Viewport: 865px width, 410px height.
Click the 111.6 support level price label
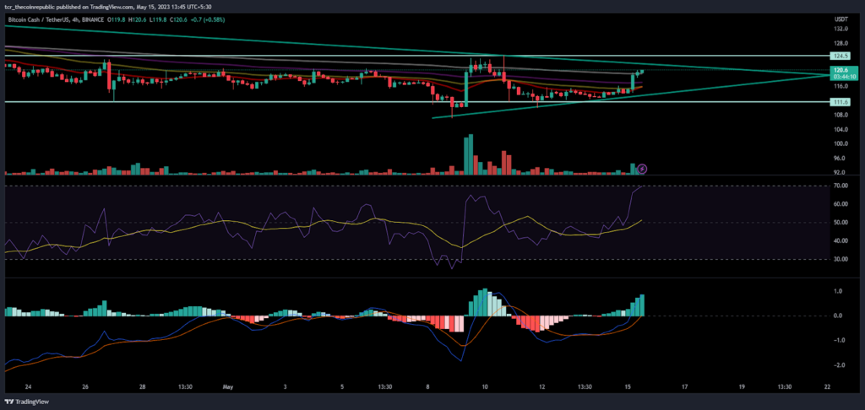(x=842, y=102)
